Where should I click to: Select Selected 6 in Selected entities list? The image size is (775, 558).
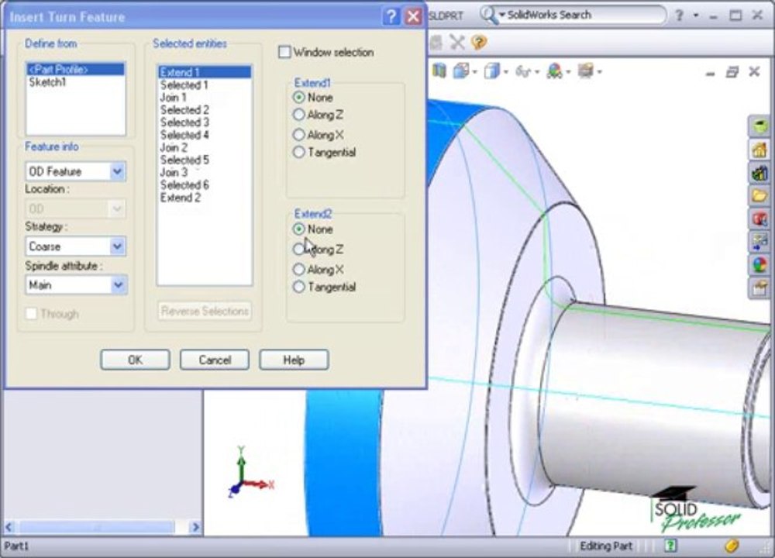point(205,185)
